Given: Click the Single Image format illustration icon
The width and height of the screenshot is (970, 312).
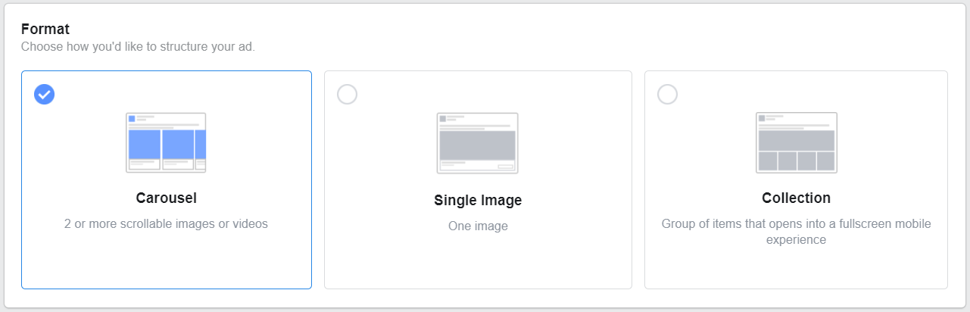Looking at the screenshot, I should (478, 143).
